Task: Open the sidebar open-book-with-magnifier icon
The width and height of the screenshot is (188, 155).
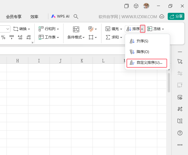Action: click(x=180, y=121)
